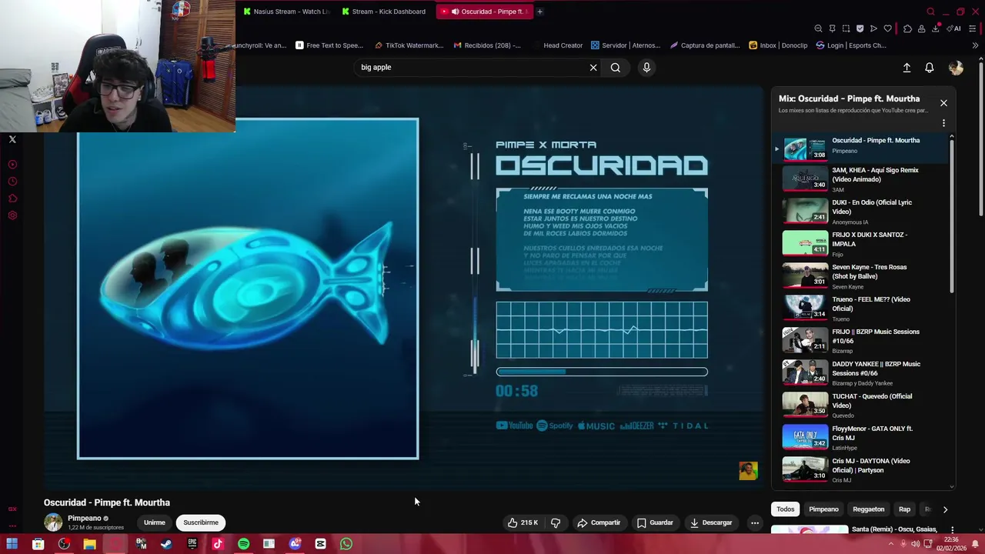The image size is (985, 554).
Task: Open WhatsApp from the taskbar
Action: (x=346, y=544)
